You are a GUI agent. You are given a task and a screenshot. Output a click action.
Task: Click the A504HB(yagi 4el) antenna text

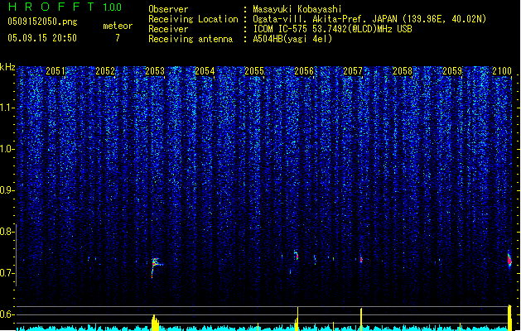(292, 39)
